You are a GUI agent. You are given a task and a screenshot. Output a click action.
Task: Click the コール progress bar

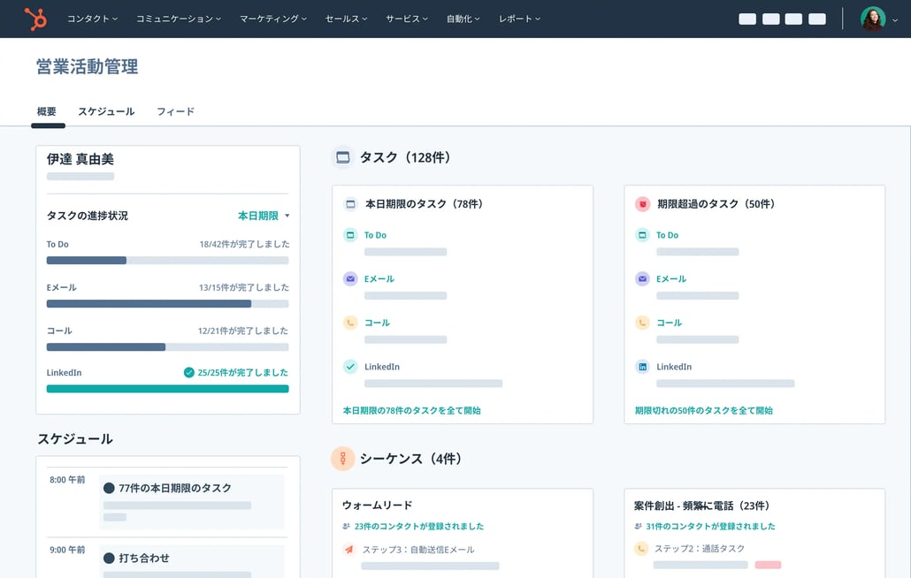point(167,347)
